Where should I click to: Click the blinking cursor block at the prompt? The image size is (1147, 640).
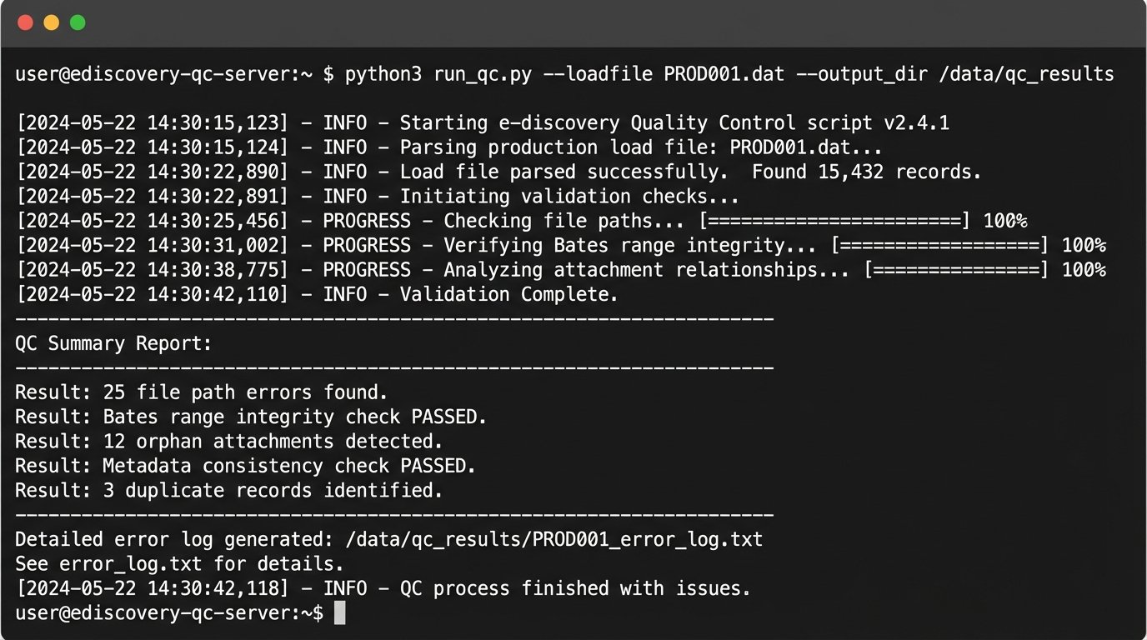tap(339, 613)
